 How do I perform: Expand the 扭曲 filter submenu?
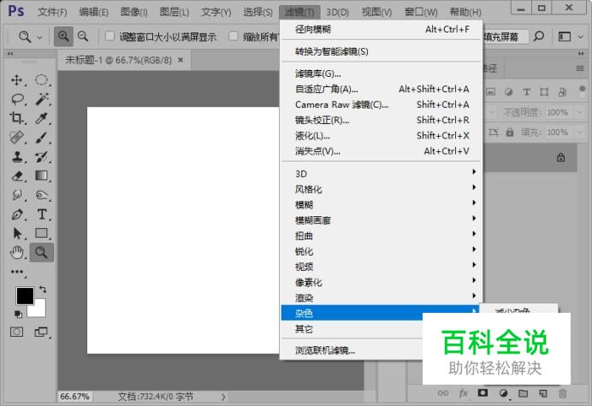click(x=381, y=236)
